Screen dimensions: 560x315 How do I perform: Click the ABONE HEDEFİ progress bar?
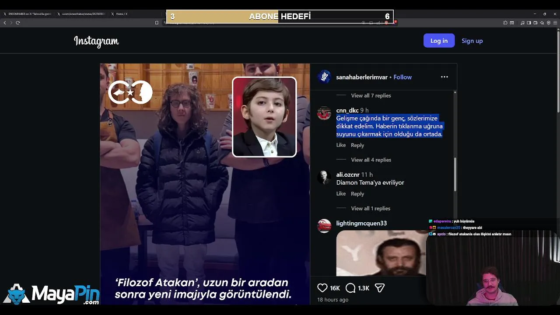tap(280, 17)
